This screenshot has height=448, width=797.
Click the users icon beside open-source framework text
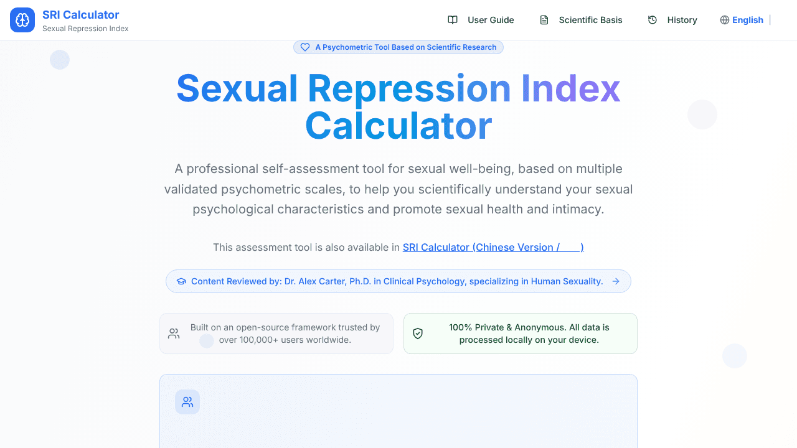[x=174, y=334]
